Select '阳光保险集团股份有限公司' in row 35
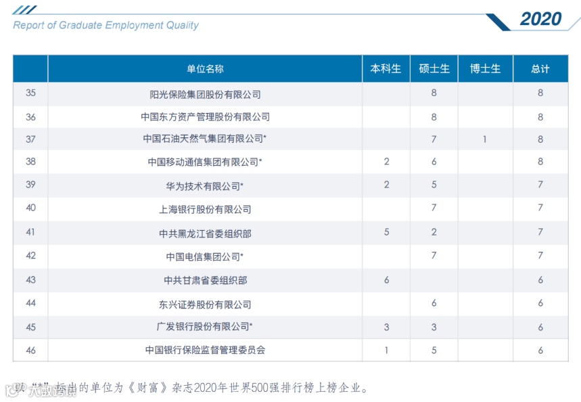This screenshot has width=581, height=402. pyautogui.click(x=205, y=95)
